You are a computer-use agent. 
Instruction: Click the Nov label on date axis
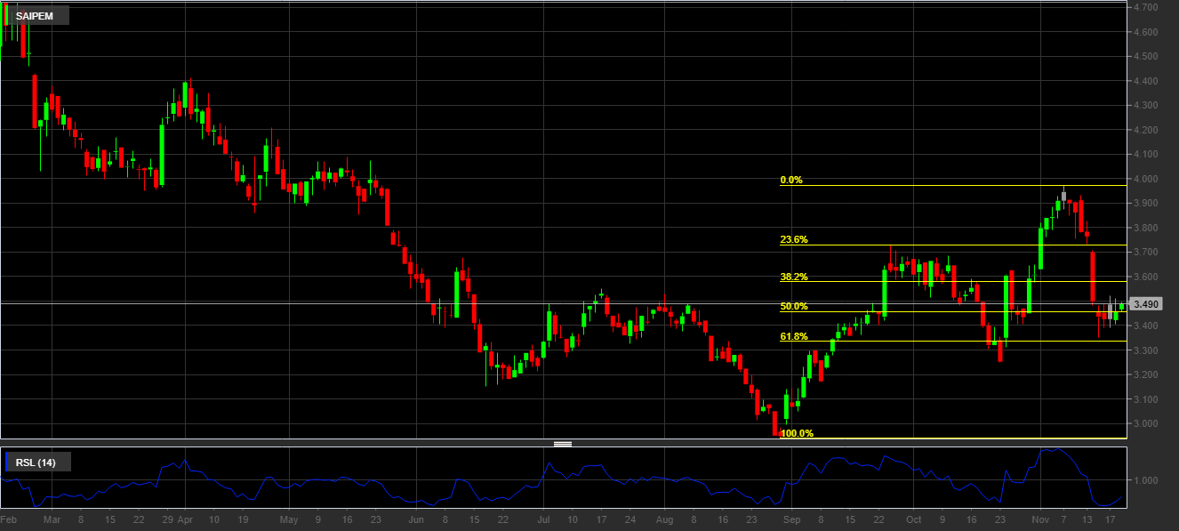1036,519
